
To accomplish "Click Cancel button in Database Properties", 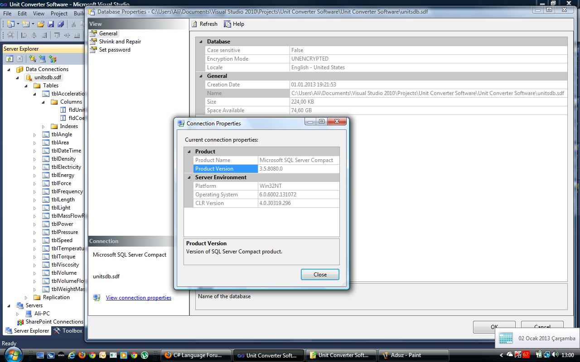I will (x=542, y=326).
